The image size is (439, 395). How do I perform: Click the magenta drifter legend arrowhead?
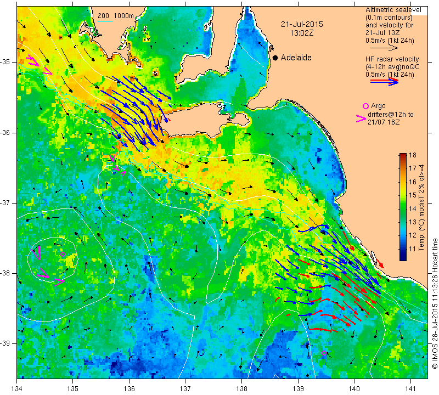point(361,119)
